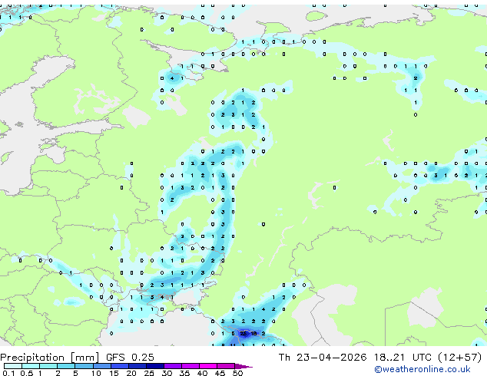Click the legend scale label '30'
487x376 pixels.
tap(167, 373)
